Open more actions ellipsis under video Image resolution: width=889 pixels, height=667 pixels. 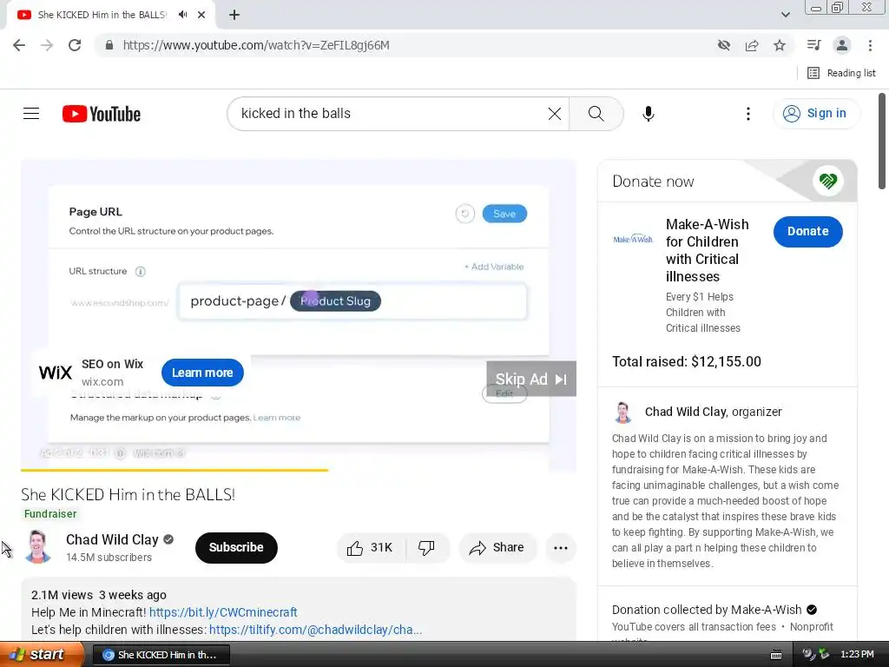561,547
